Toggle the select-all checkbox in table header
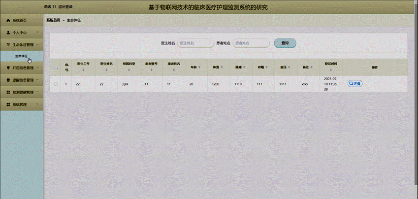This screenshot has height=199, width=418. pyautogui.click(x=56, y=67)
